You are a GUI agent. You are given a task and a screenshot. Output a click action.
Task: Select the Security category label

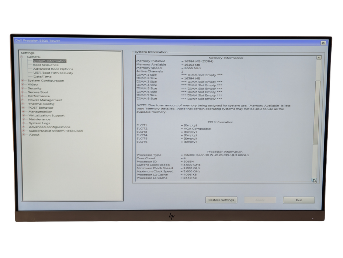coord(35,88)
